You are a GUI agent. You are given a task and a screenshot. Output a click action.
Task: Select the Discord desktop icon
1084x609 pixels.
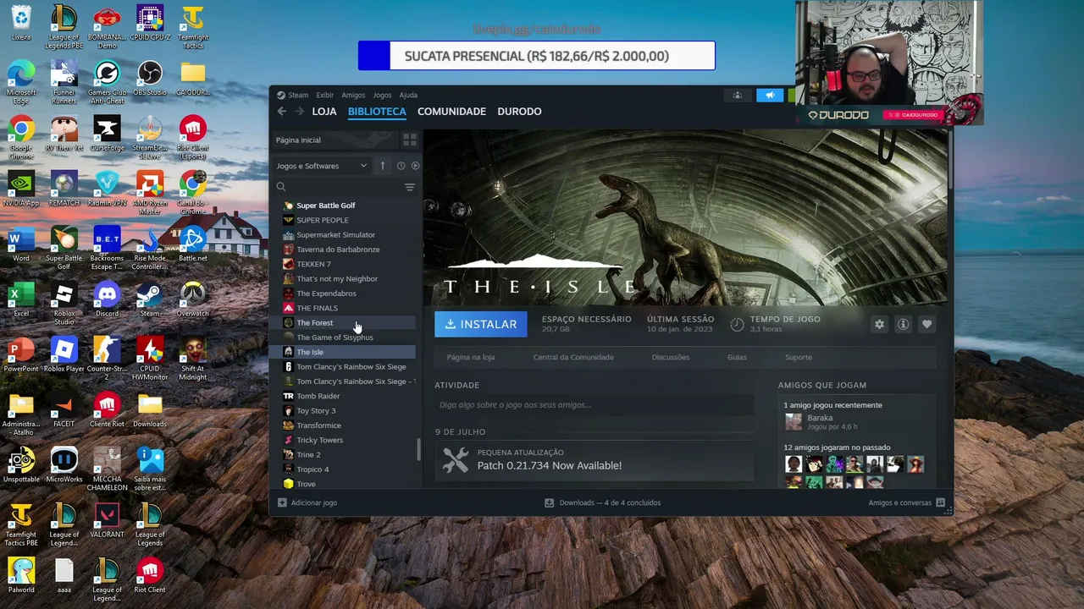tap(107, 300)
